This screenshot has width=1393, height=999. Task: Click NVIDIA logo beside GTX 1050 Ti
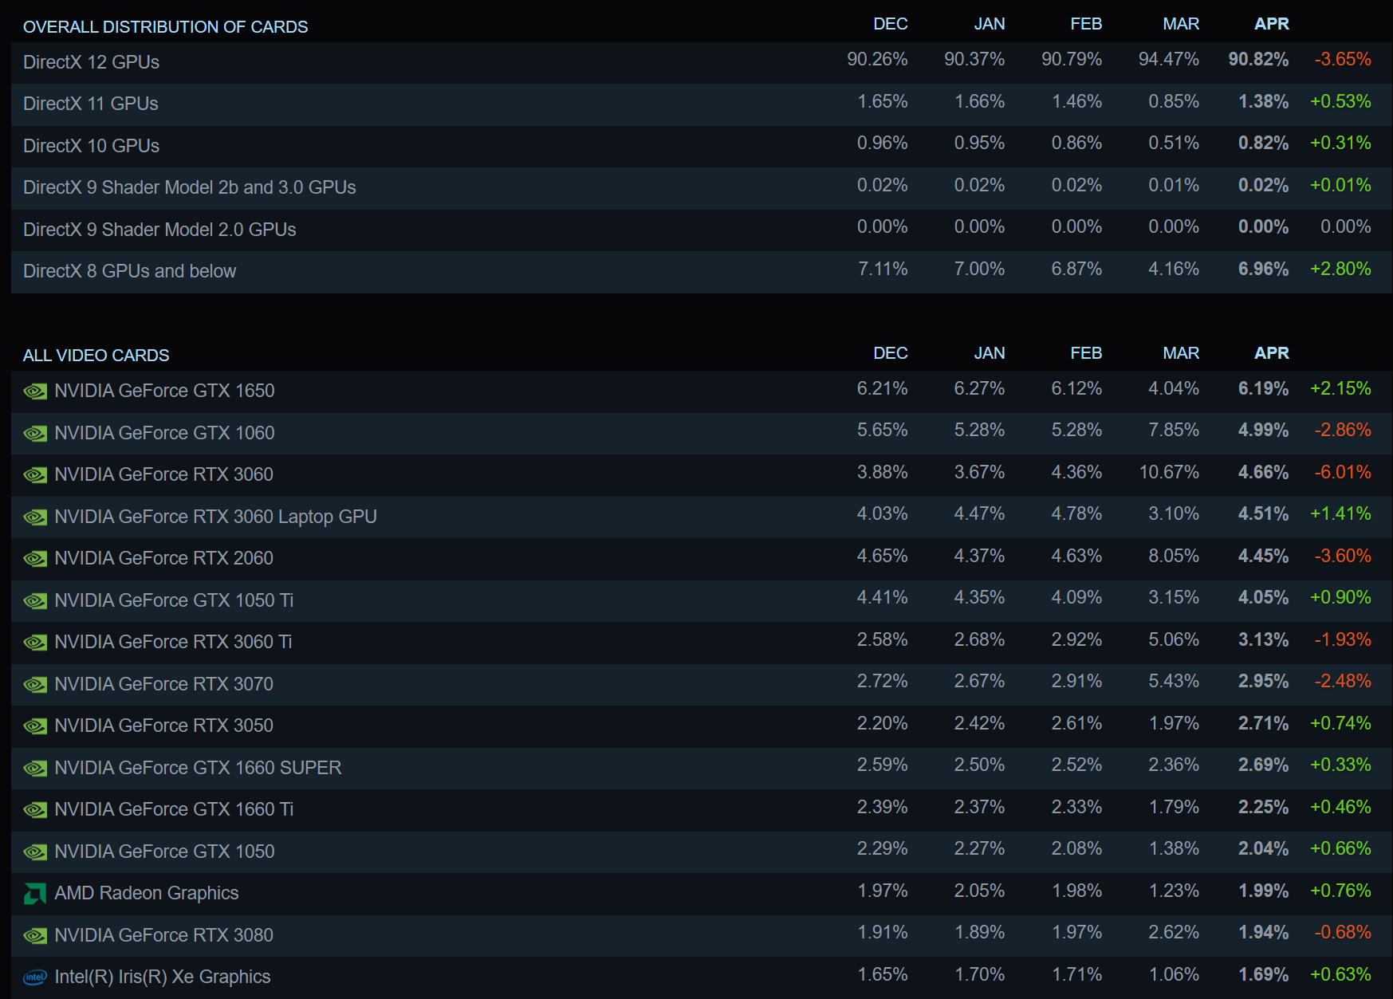click(35, 601)
